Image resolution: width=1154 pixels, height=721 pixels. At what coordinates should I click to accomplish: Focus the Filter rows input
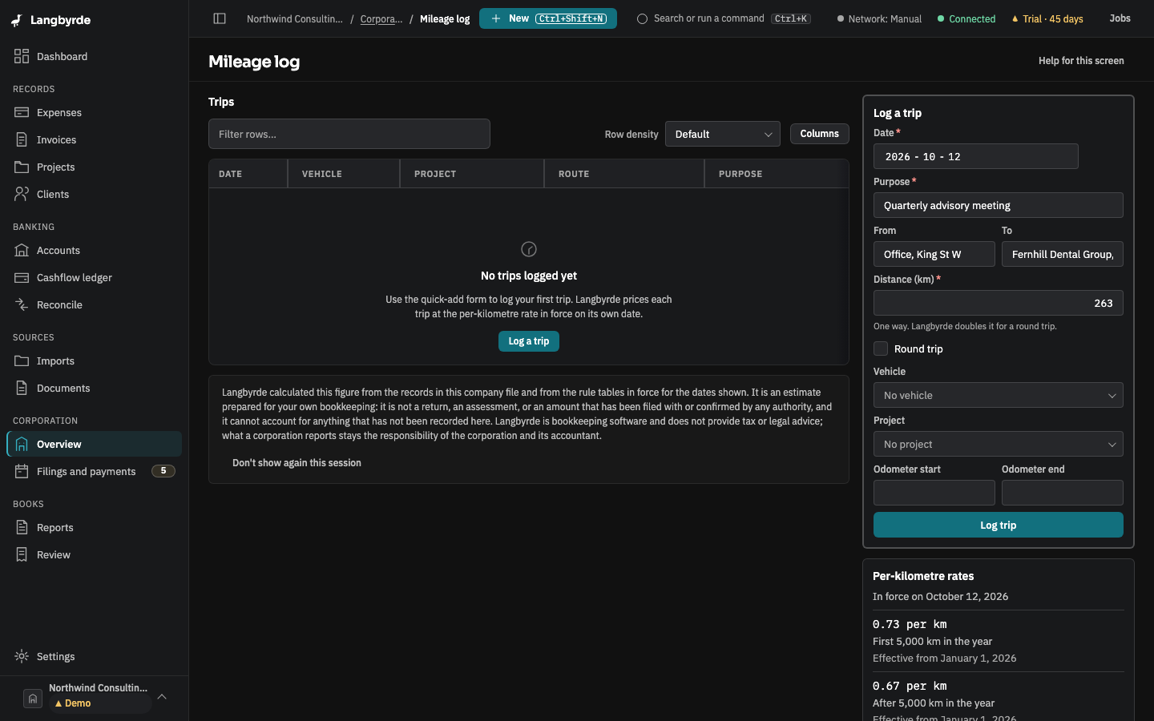click(x=349, y=134)
